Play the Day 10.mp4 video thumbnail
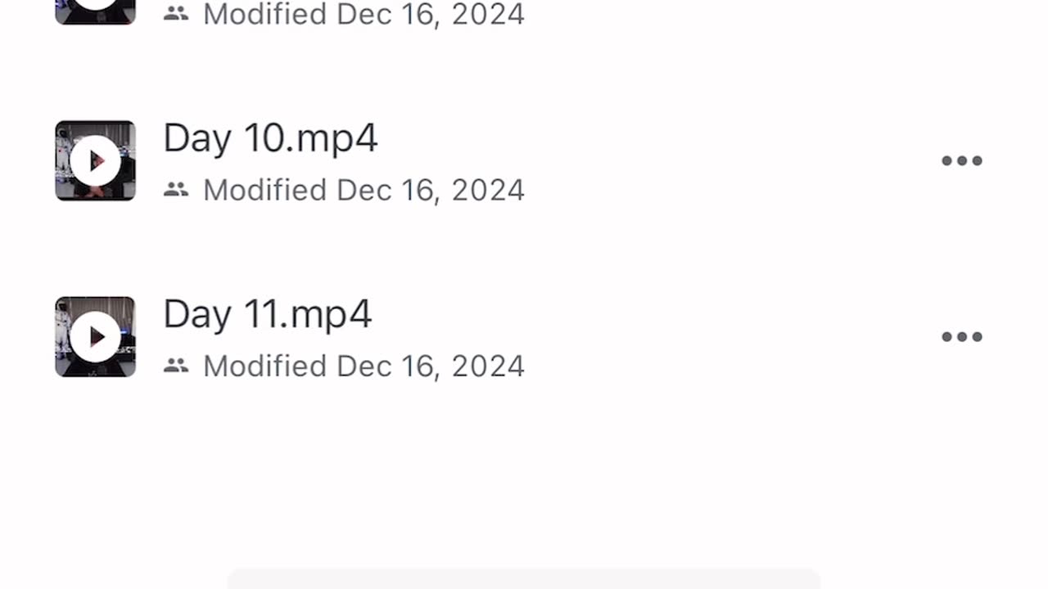 pos(95,160)
